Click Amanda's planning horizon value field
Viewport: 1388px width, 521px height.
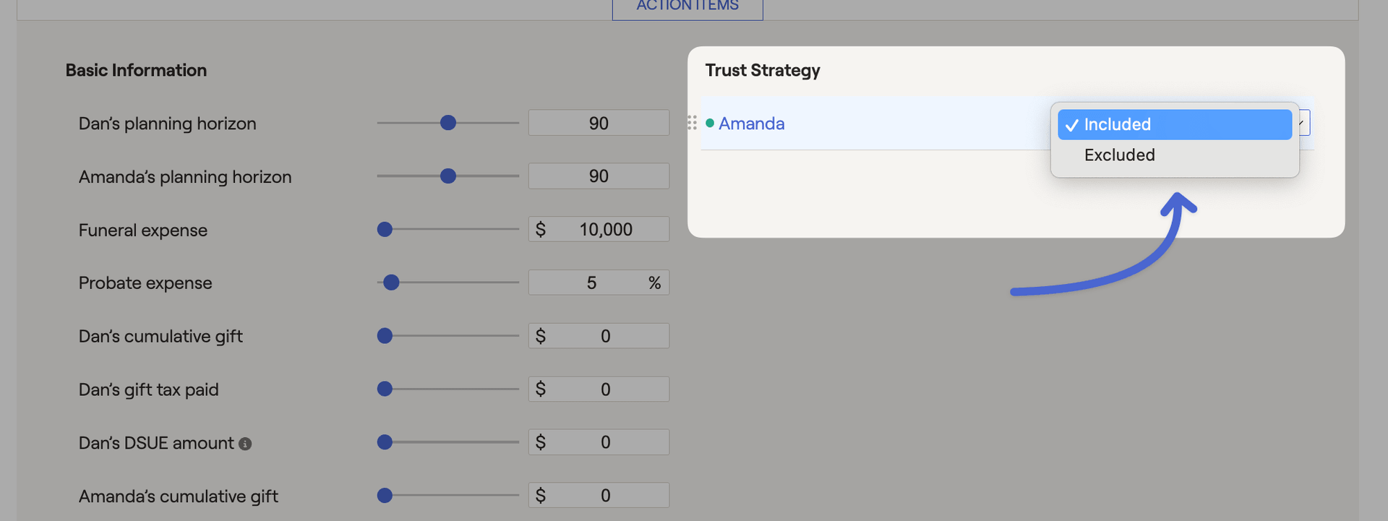click(599, 176)
